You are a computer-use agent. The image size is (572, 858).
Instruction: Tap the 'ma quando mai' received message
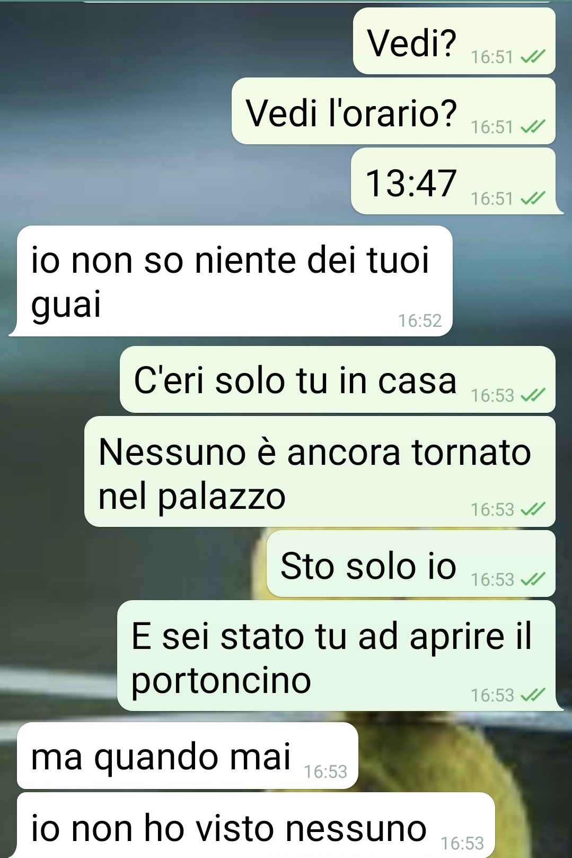coord(188,756)
